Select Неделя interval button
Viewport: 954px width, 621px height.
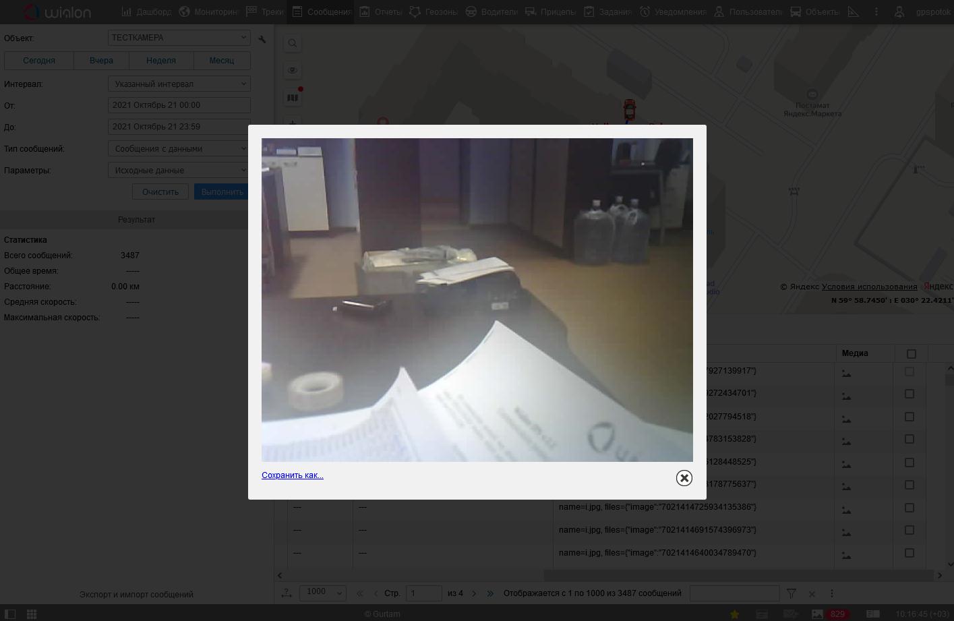pos(161,60)
